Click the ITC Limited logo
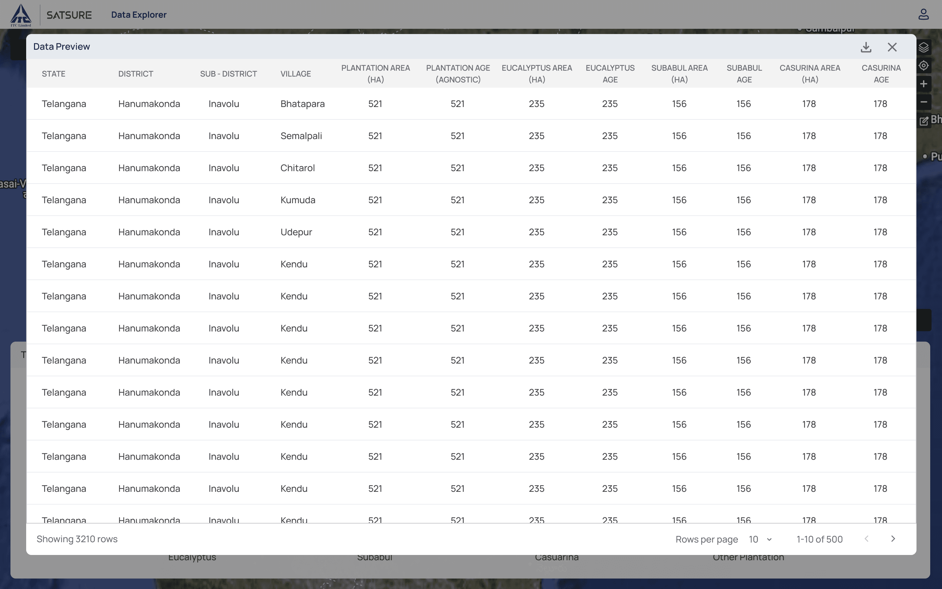Screen dimensions: 942x589 (x=21, y=15)
